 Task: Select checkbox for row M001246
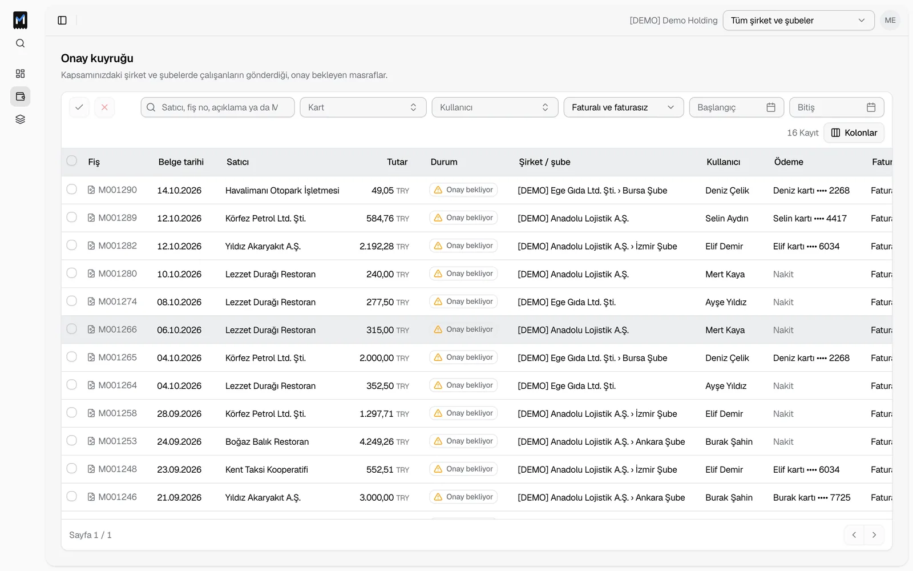pos(71,496)
